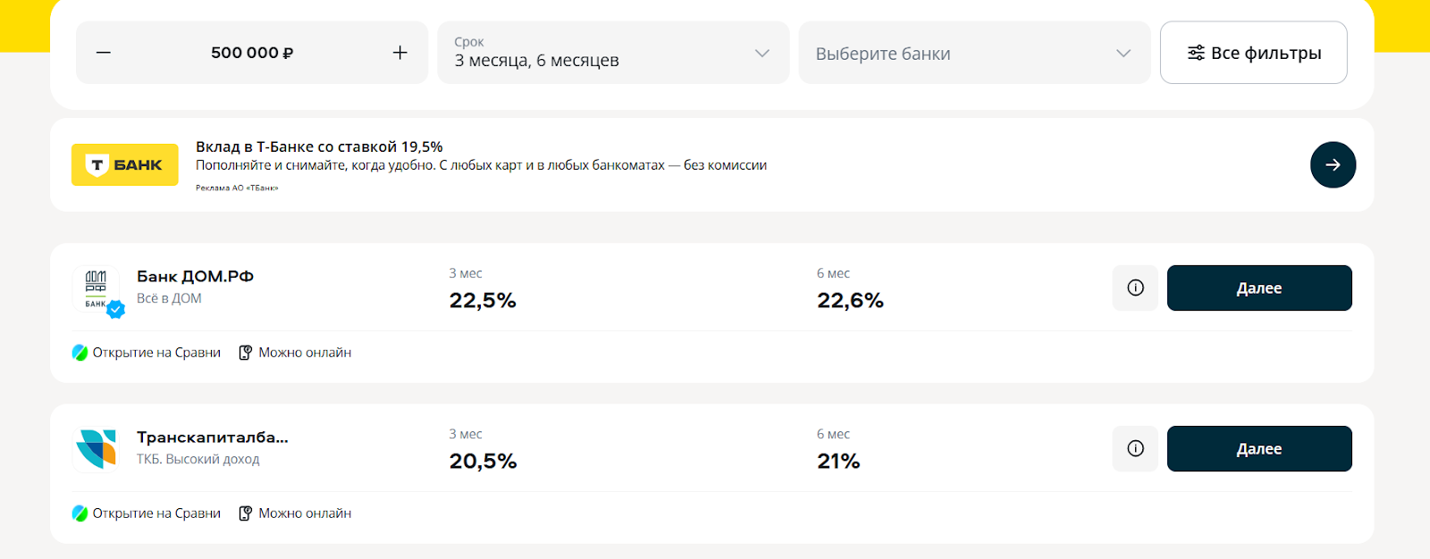Click the plus button to increase deposit amount
This screenshot has height=559, width=1430.
pos(400,53)
